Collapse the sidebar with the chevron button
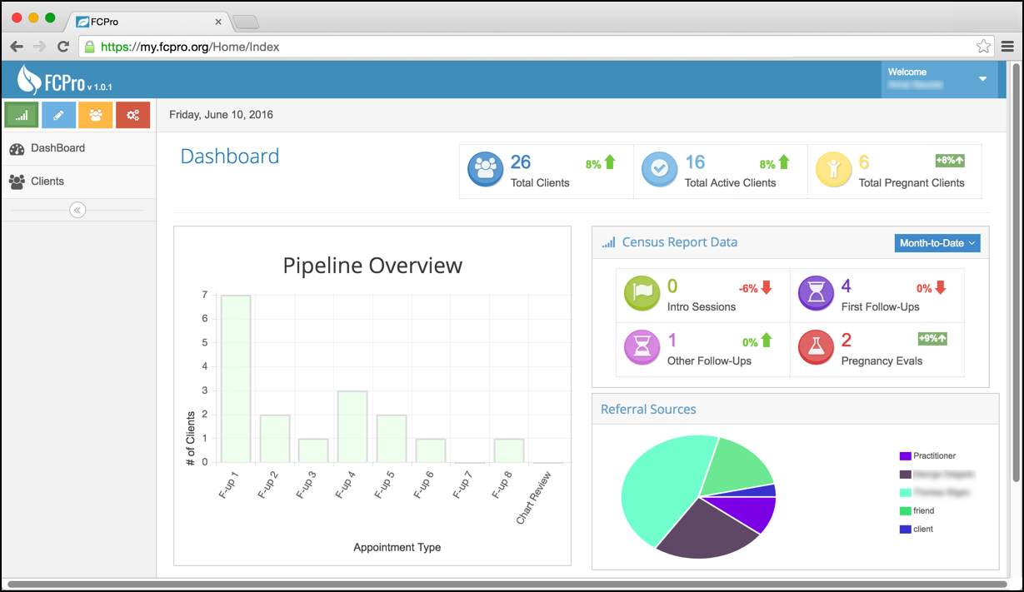 (x=77, y=210)
